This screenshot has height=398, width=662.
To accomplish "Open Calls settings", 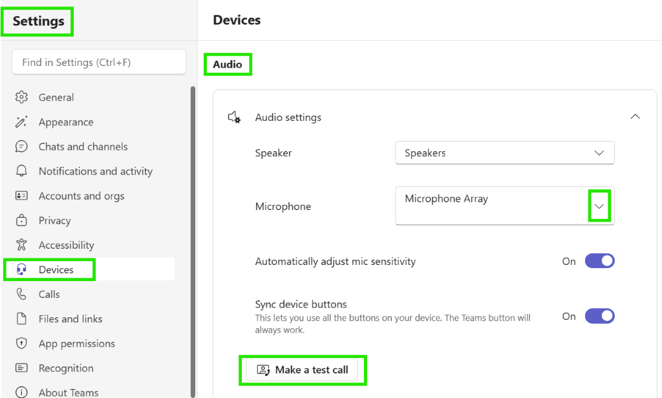I will click(49, 294).
